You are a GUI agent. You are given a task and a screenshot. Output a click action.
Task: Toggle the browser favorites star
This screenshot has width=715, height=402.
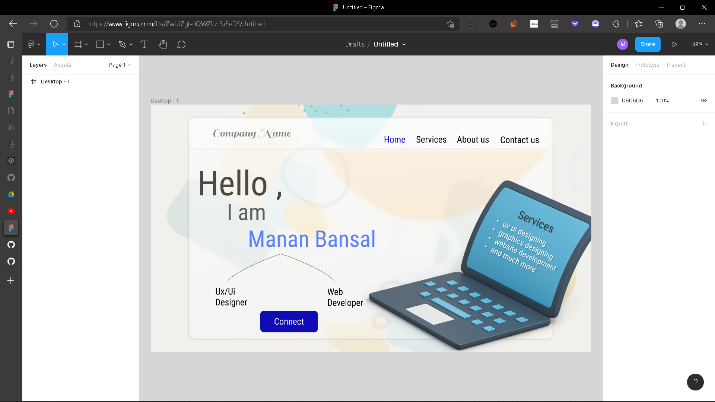click(x=450, y=24)
